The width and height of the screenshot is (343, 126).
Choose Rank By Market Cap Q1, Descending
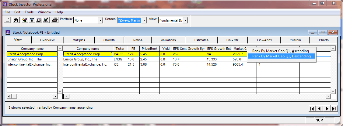coord(281,56)
